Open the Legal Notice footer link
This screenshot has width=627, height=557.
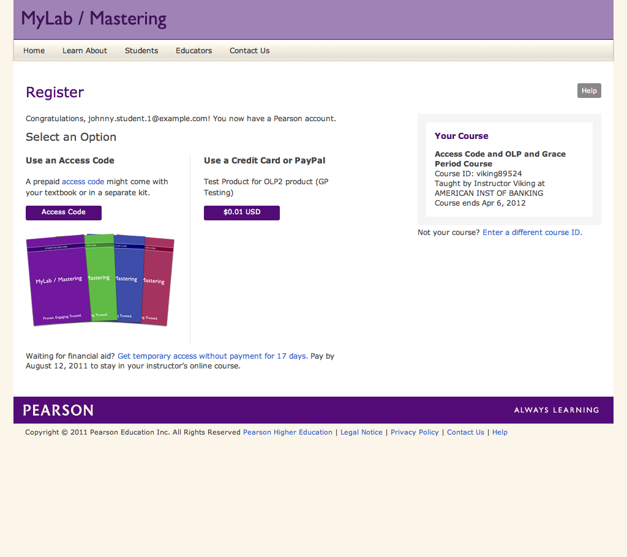pos(361,432)
